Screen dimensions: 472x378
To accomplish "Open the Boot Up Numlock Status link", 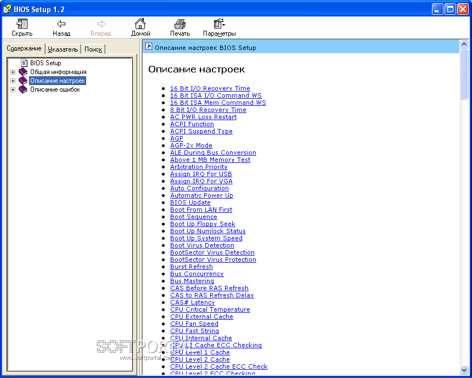I will pyautogui.click(x=207, y=231).
